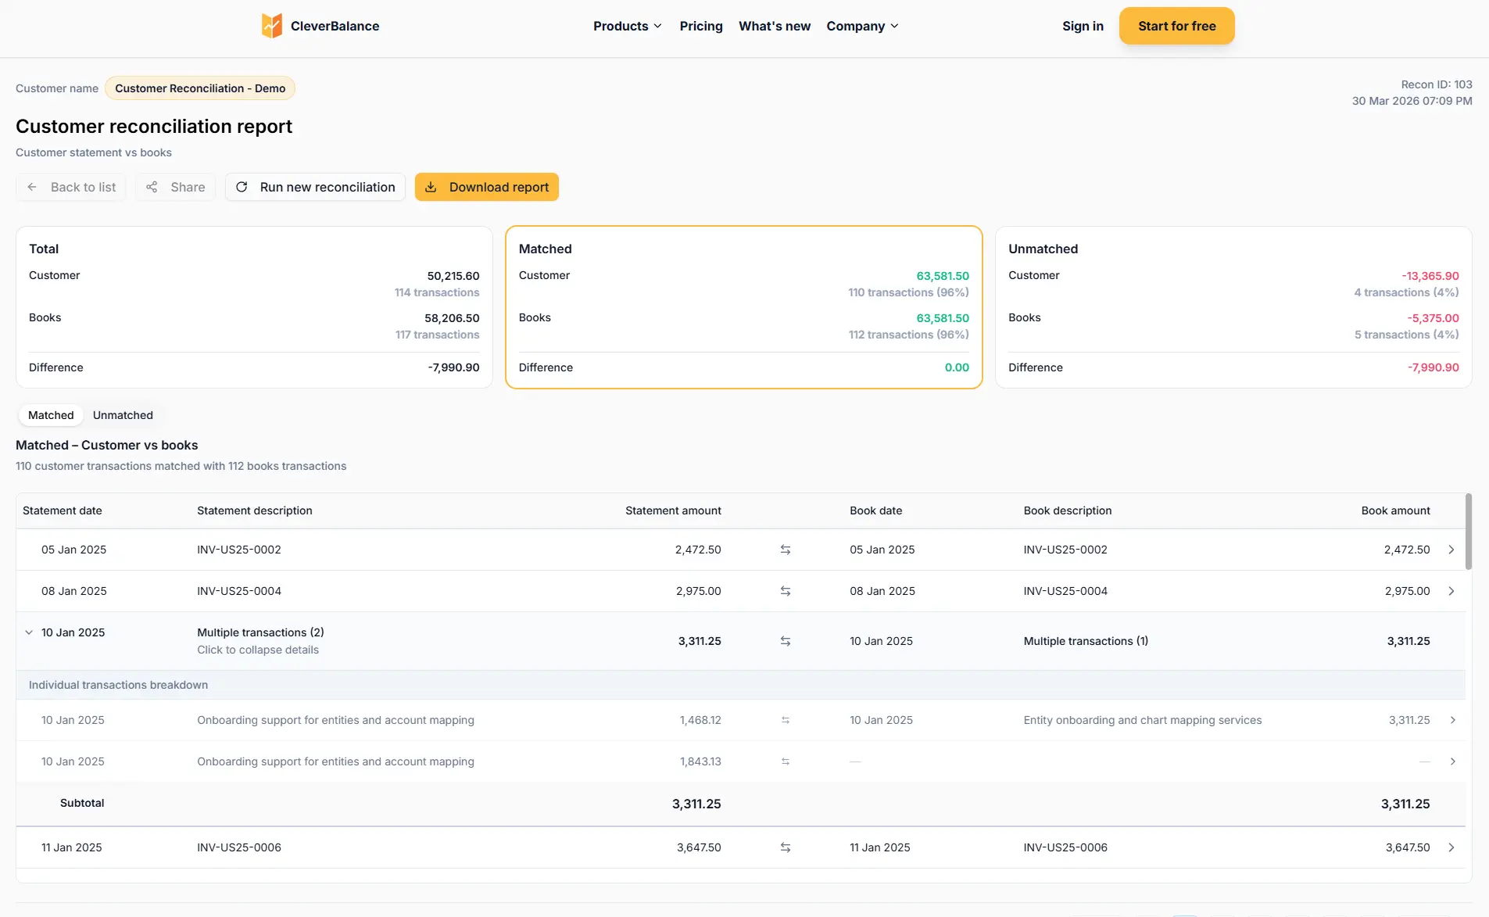Select the Matched summary card

coord(743,307)
